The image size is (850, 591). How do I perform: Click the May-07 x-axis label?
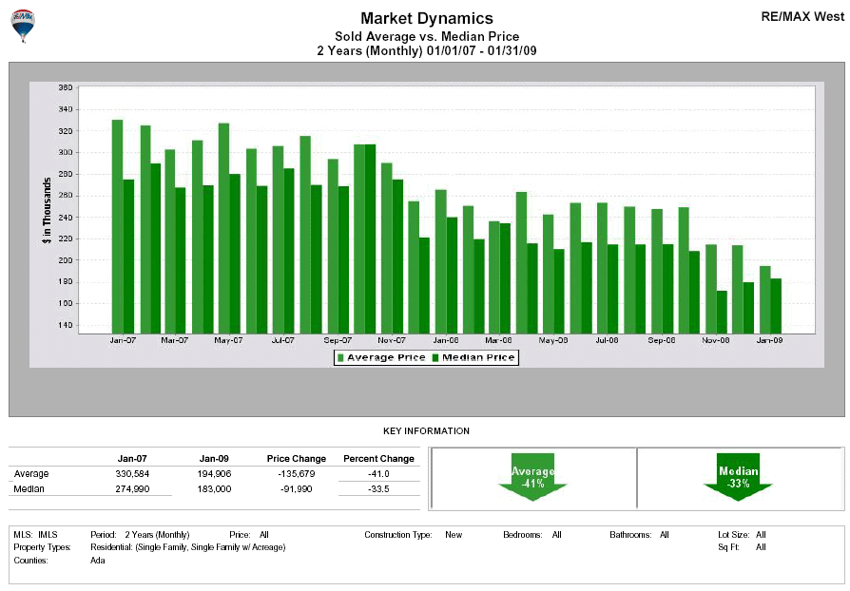[x=228, y=340]
